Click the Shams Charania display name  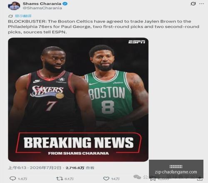42,4
